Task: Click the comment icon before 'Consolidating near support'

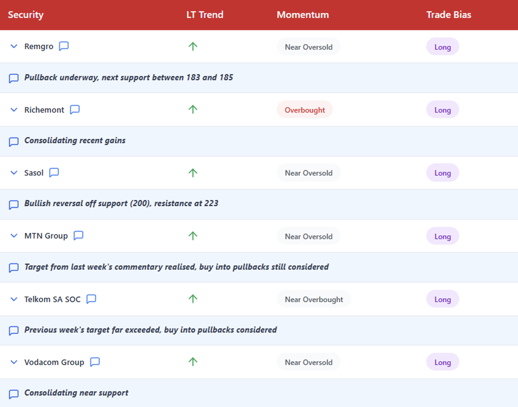Action: click(x=14, y=394)
